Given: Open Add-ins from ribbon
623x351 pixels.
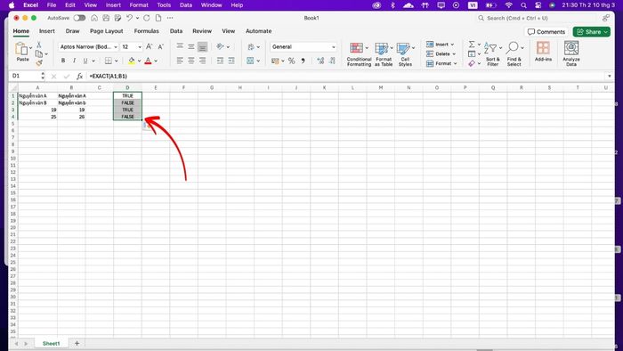Looking at the screenshot, I should 543,52.
